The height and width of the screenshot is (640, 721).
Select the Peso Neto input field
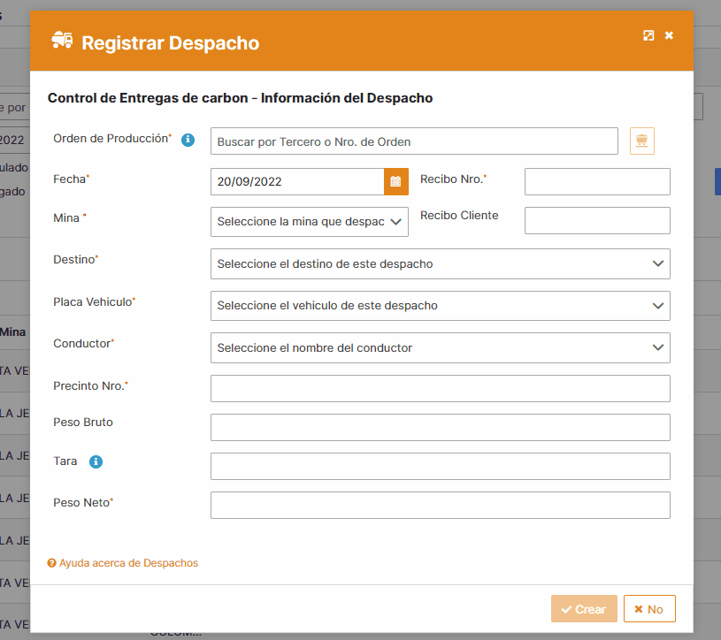tap(440, 505)
